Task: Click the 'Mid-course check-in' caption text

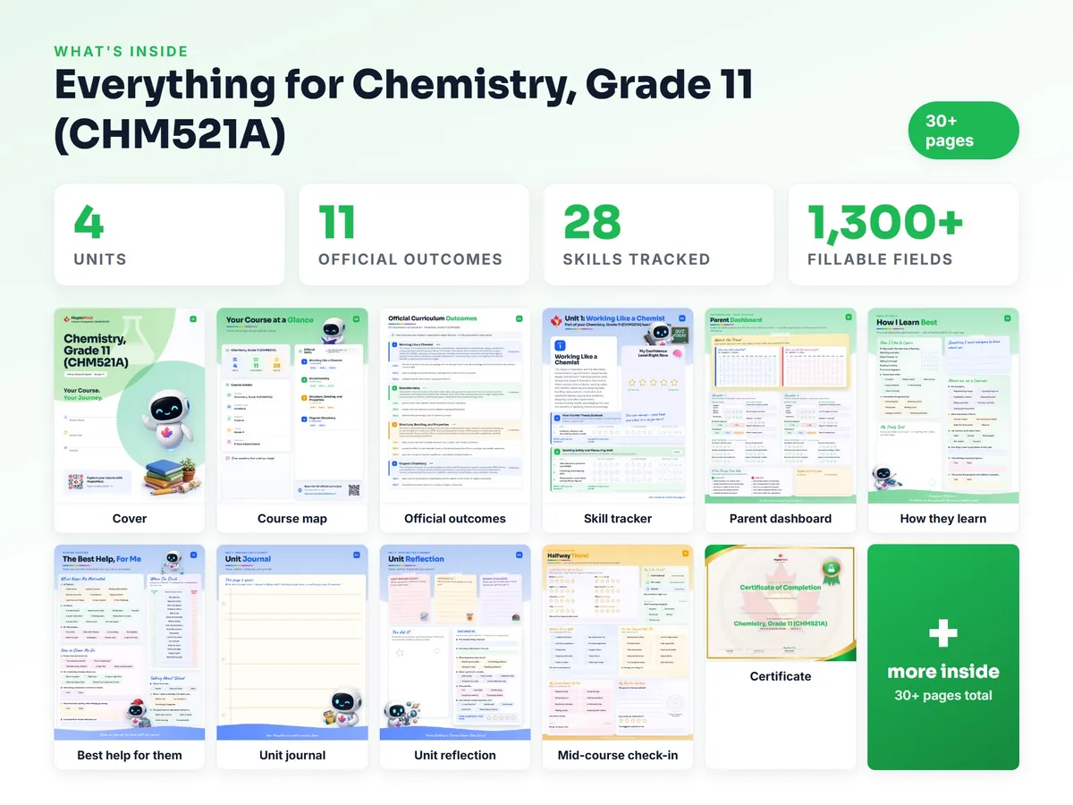Action: [618, 755]
